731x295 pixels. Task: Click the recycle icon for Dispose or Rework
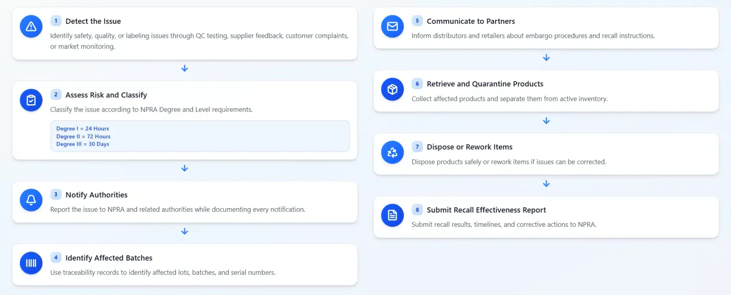pos(392,152)
